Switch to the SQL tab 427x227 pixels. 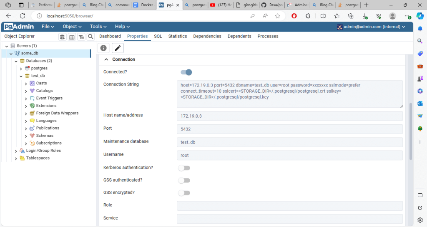[x=158, y=36]
